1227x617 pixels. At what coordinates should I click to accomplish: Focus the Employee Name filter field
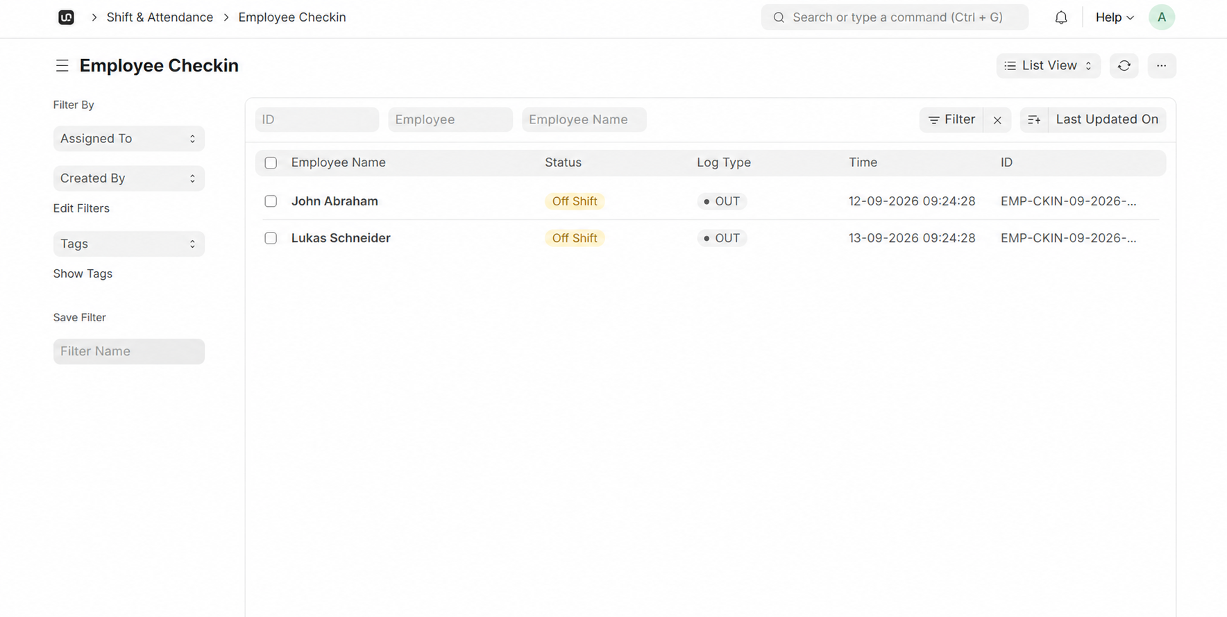(584, 120)
